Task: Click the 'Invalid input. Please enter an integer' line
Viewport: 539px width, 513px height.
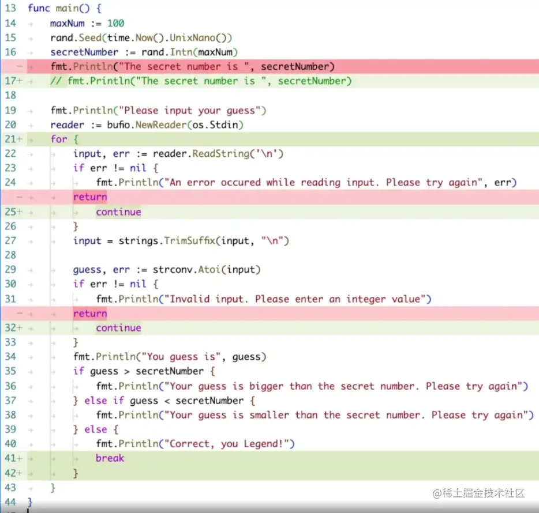Action: coord(264,299)
